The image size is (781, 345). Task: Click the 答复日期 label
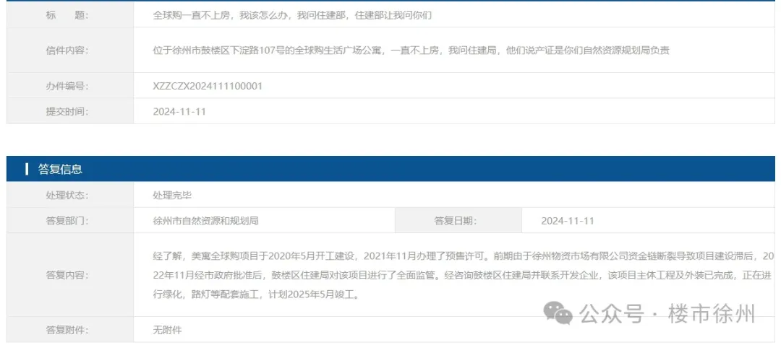(456, 221)
